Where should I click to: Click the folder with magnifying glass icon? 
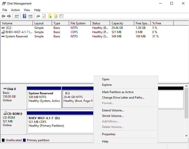[x=56, y=16]
